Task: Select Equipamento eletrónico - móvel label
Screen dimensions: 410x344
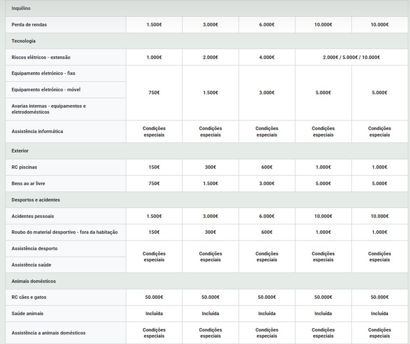Action: point(46,90)
